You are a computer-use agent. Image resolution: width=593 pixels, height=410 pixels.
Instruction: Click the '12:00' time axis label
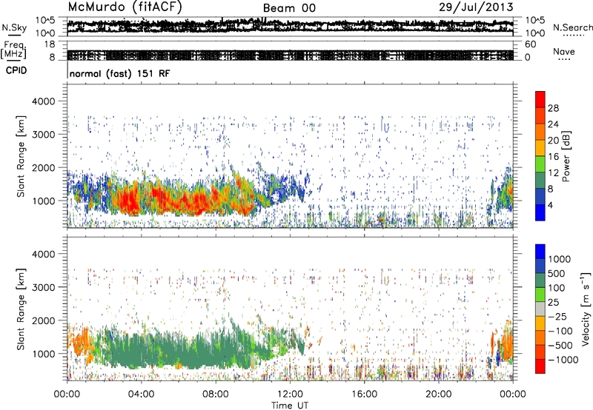[290, 394]
